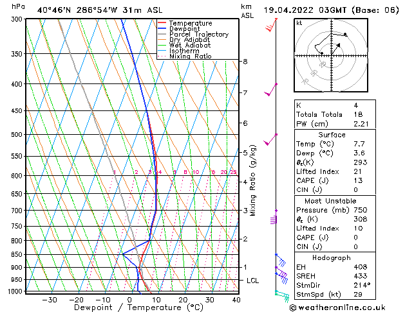Image resolution: width=405 pixels, height=312 pixels.
Task: Click the blue Dewpoint line sample in legend
Action: click(x=162, y=28)
